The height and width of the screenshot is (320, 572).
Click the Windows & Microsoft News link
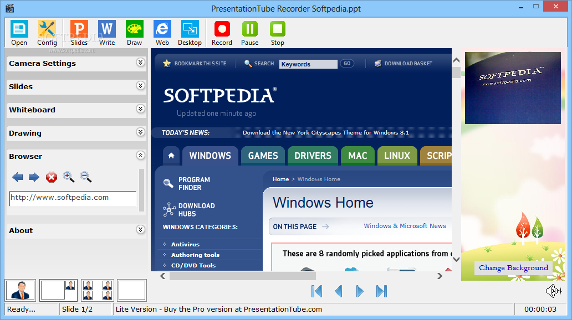pos(405,226)
